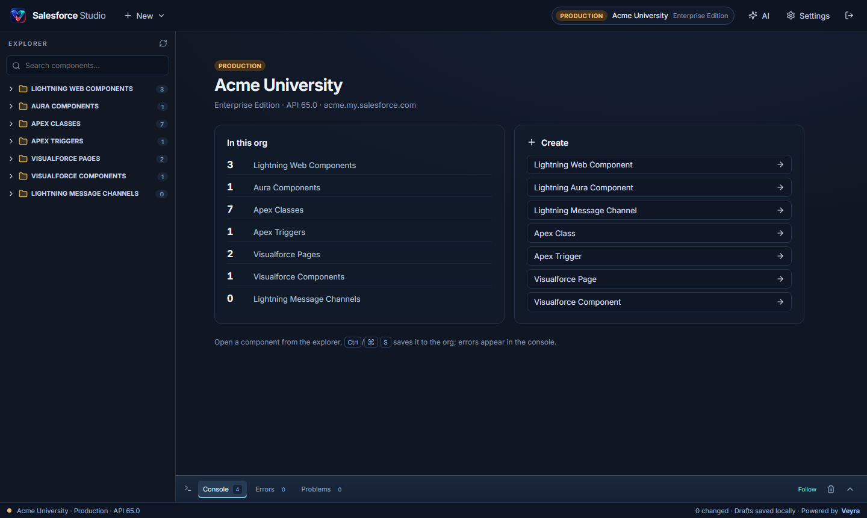Screen dimensions: 867x518
Task: Click the arrow on the Apex Class row
Action: pos(780,233)
